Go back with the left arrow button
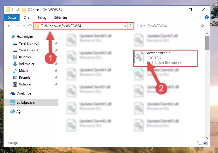The height and width of the screenshot is (153, 218). click(9, 26)
